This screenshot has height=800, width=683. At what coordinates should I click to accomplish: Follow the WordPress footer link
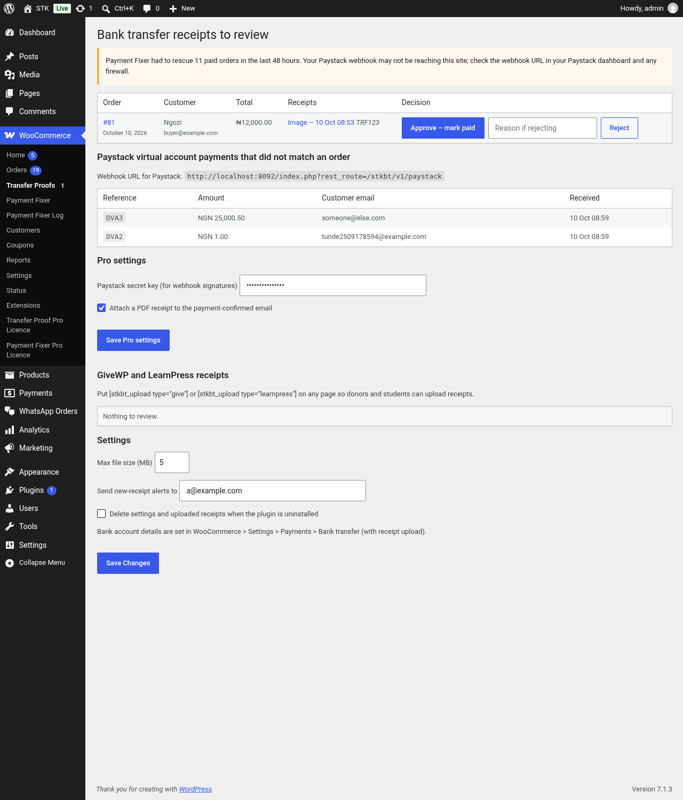click(195, 789)
